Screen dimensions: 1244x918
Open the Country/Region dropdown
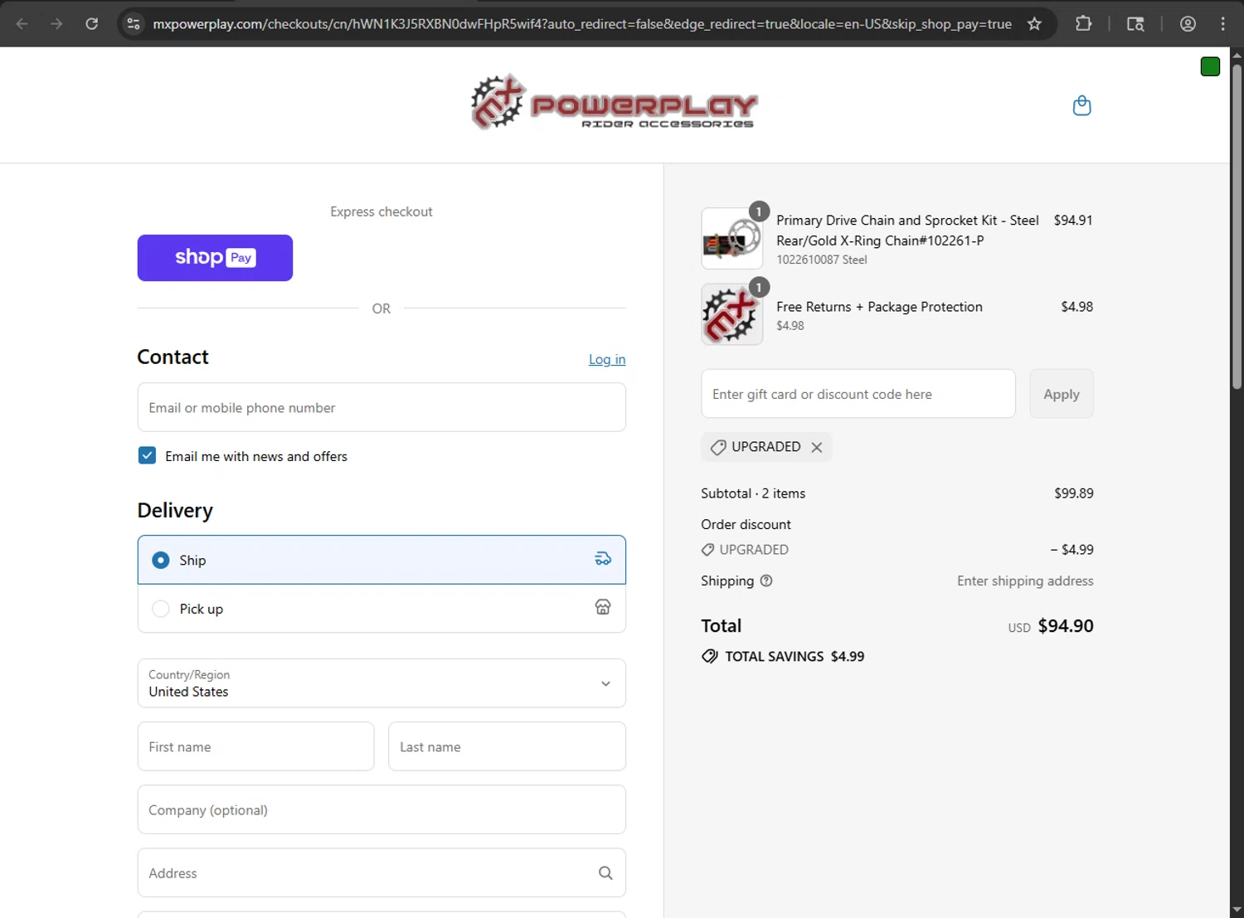point(381,683)
